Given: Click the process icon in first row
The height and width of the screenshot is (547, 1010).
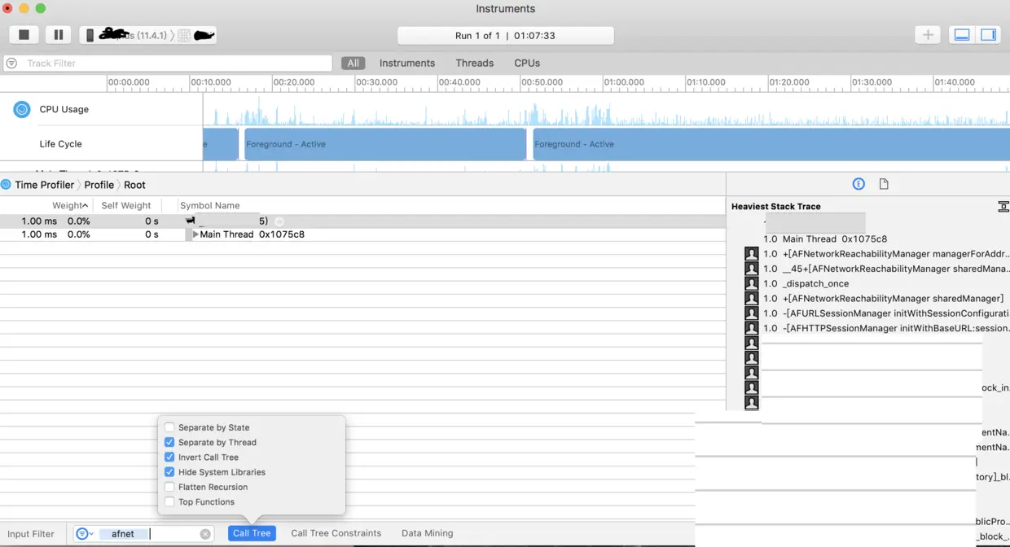Looking at the screenshot, I should (x=190, y=221).
